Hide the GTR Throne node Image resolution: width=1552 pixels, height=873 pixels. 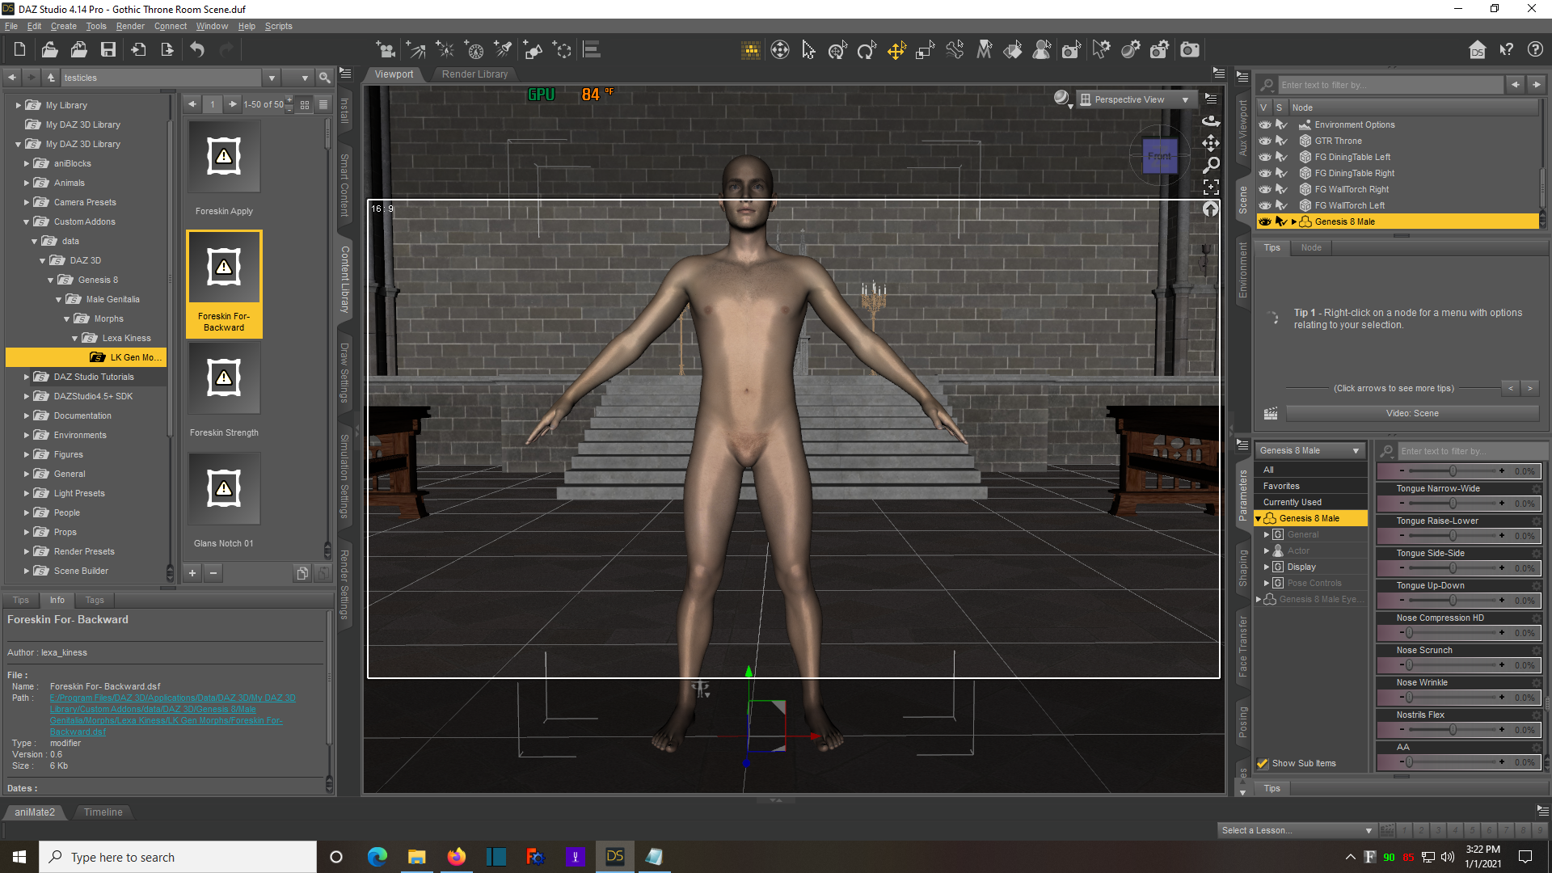point(1265,141)
